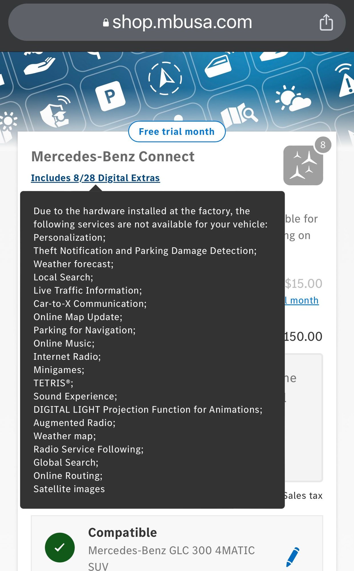This screenshot has height=571, width=354.
Task: Click the map with magnifier icon
Action: click(239, 115)
